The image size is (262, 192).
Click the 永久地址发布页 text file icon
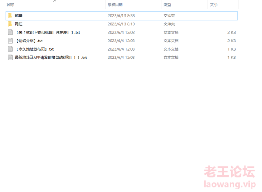pos(10,49)
